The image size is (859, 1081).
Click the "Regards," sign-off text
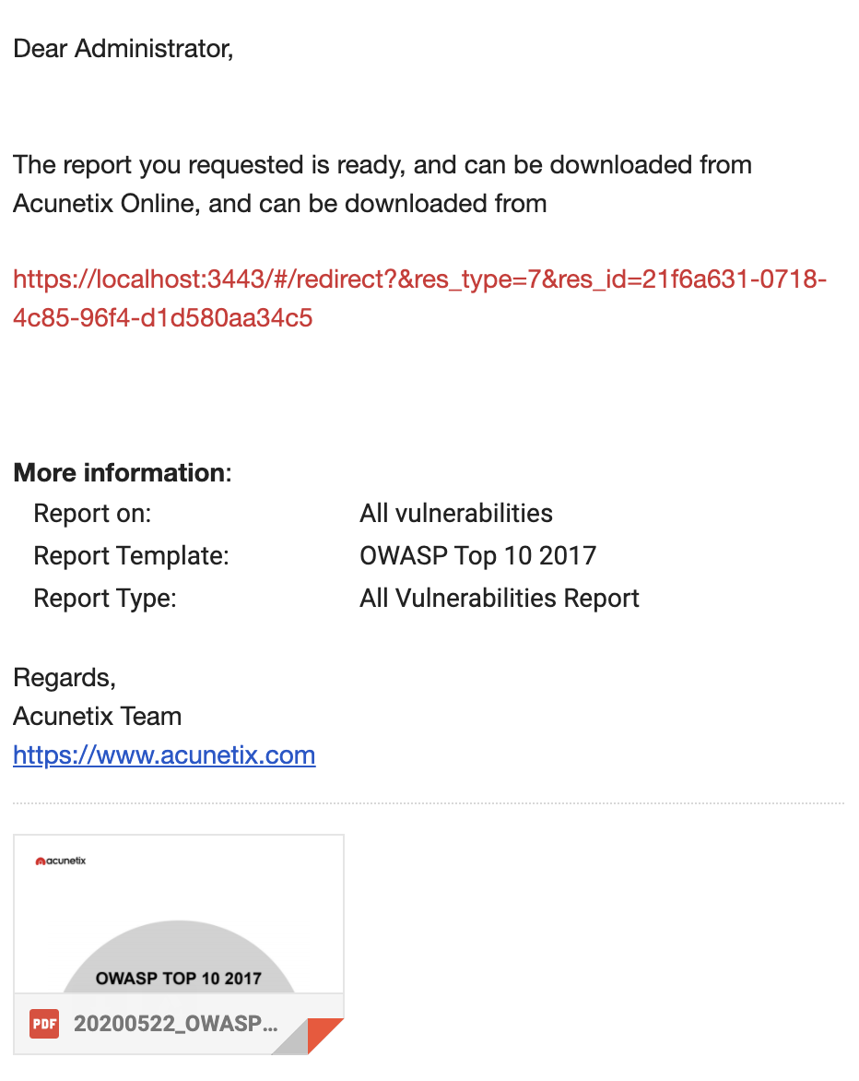tap(65, 678)
